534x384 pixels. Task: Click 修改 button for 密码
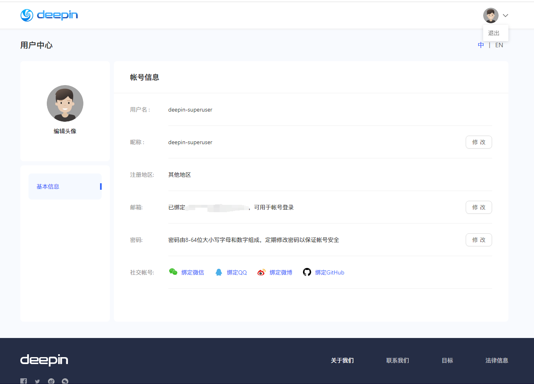(479, 240)
